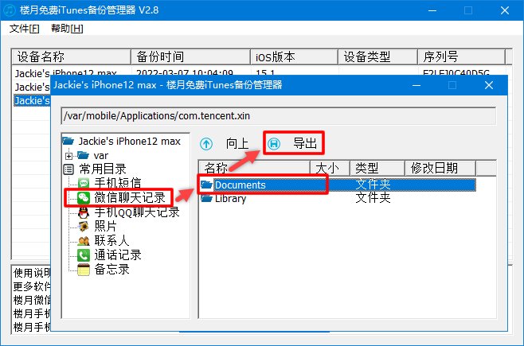Click 设备类型 column header in main window
The image size is (524, 346).
pos(377,56)
